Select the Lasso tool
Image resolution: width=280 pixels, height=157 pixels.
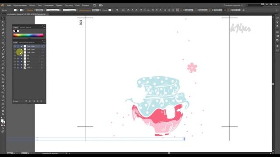(x=3, y=29)
